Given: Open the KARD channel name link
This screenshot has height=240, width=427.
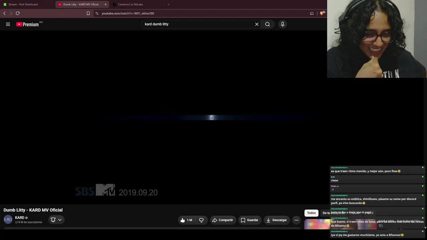Looking at the screenshot, I should (20, 218).
